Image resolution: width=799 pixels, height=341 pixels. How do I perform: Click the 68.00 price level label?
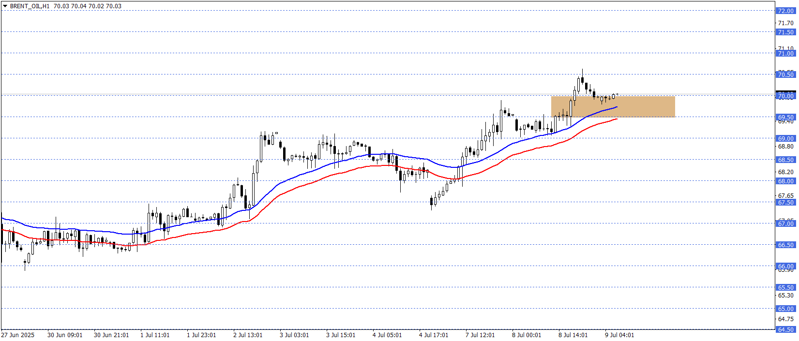pos(785,181)
